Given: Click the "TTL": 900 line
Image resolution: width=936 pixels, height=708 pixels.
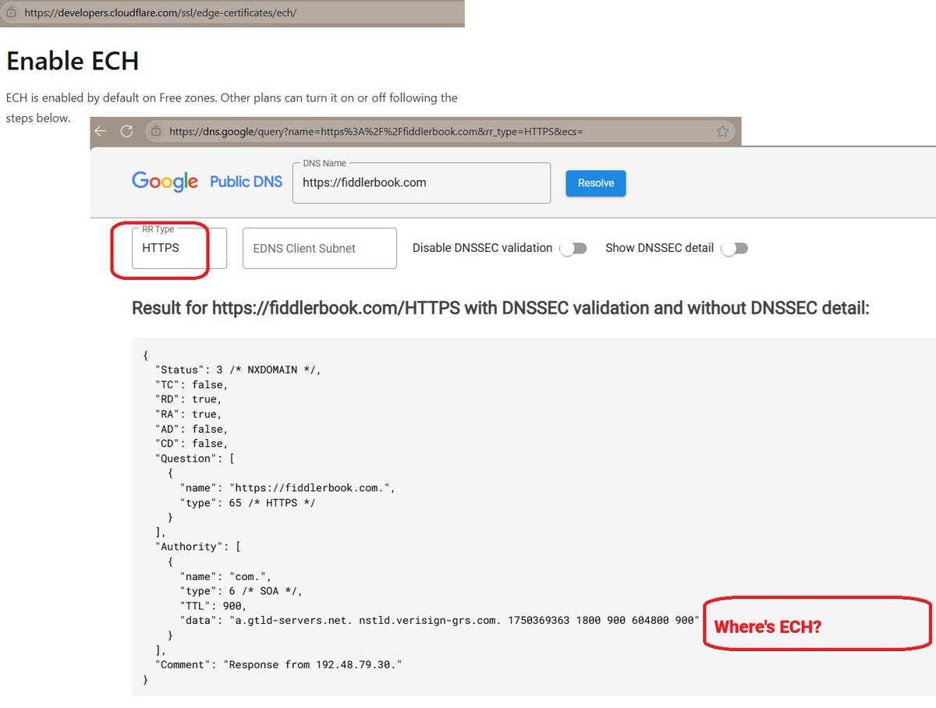Looking at the screenshot, I should (213, 606).
